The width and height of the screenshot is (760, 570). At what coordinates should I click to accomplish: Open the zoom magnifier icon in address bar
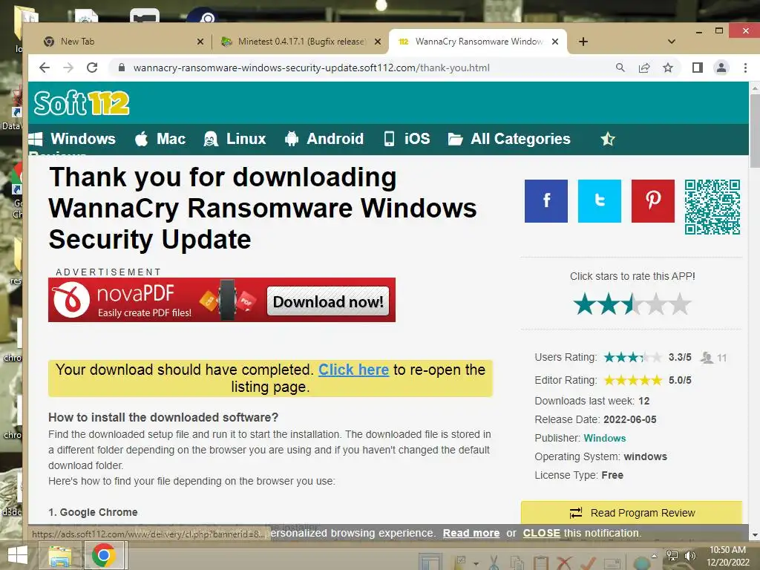pyautogui.click(x=620, y=68)
